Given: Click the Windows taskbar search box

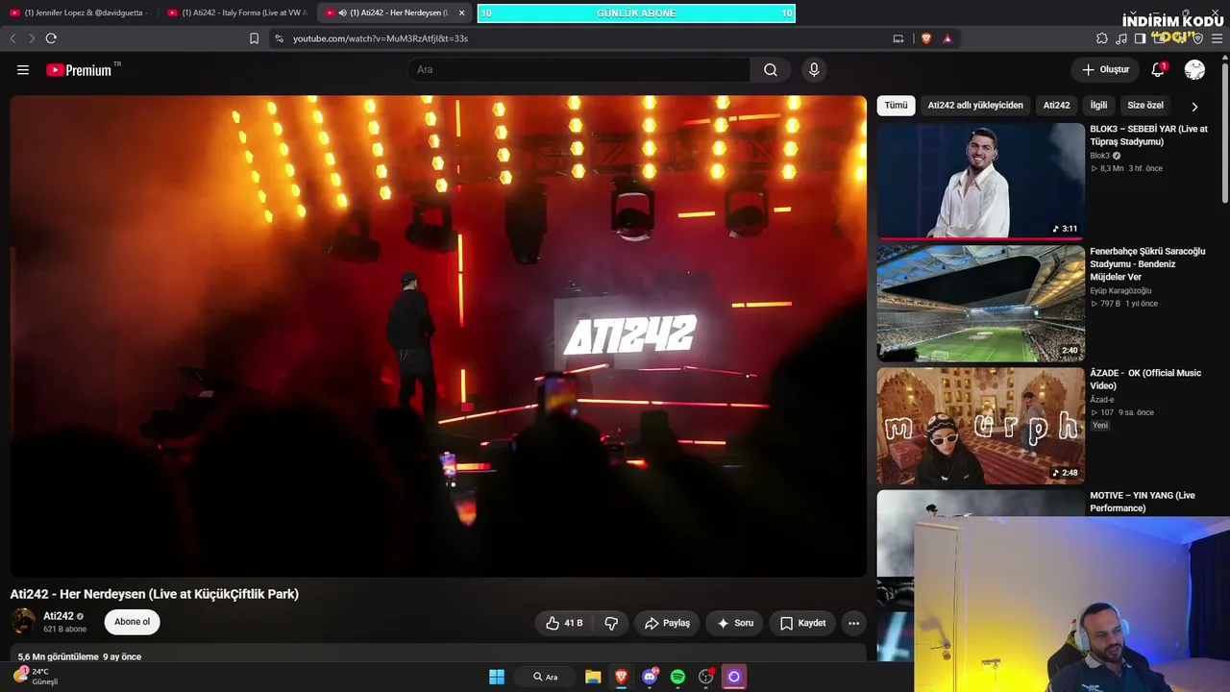Looking at the screenshot, I should click(x=545, y=677).
